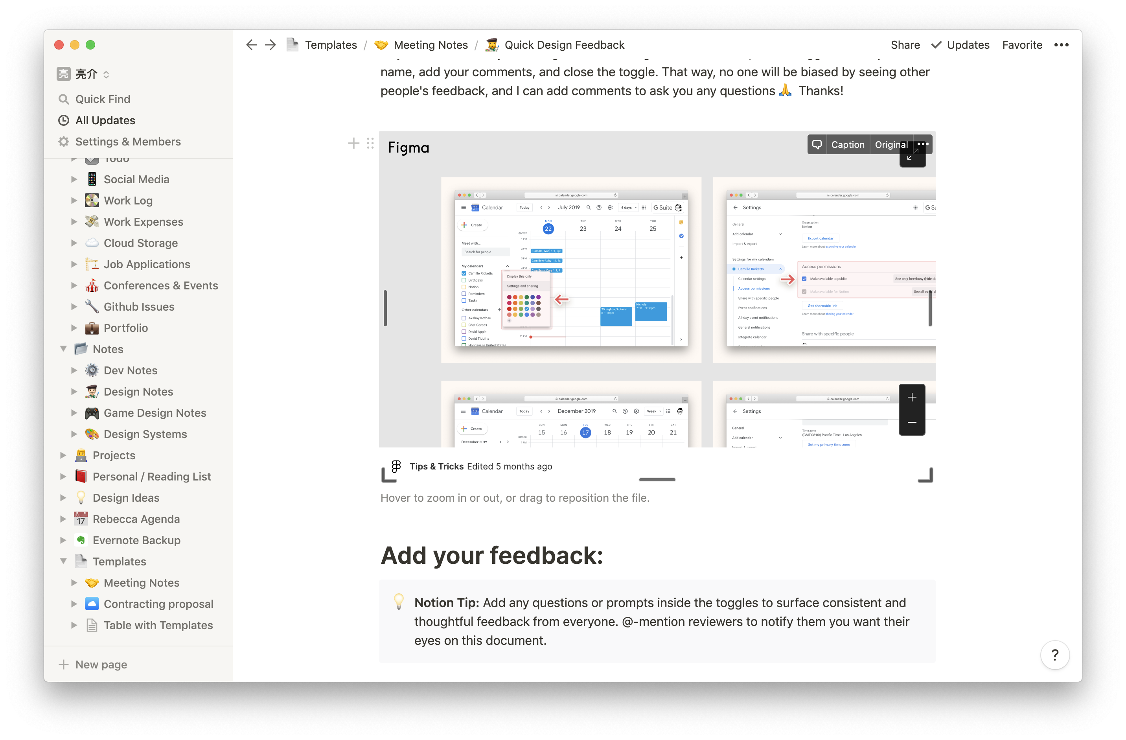Click the comment icon on Figma embed

tap(818, 145)
